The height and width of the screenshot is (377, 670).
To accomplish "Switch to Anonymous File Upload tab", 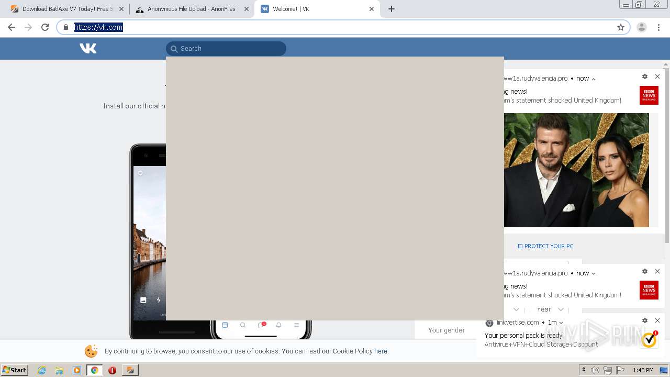I will (191, 9).
